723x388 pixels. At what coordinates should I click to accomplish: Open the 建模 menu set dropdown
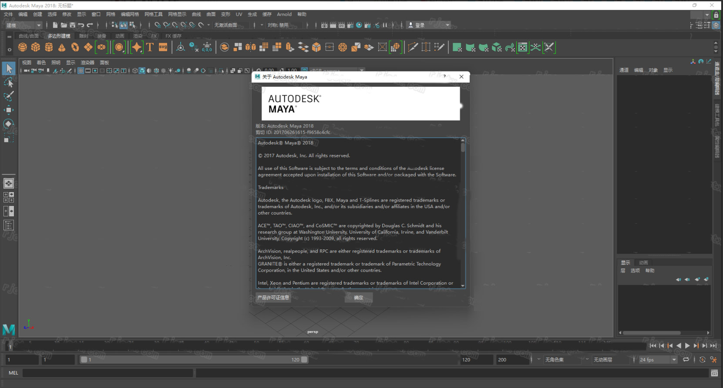click(24, 25)
